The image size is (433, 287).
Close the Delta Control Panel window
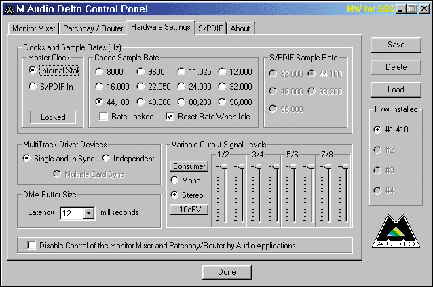click(x=424, y=9)
